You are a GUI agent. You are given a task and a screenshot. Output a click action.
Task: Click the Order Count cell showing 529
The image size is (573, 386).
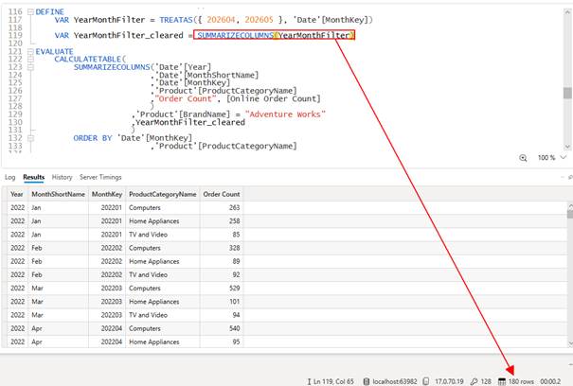(x=222, y=289)
